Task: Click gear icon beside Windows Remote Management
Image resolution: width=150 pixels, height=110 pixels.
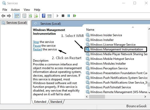Action: (88, 92)
